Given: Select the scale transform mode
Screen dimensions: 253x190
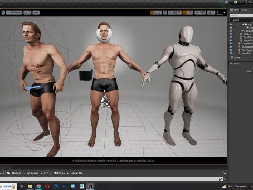Looking at the screenshot, I should pos(160,13).
